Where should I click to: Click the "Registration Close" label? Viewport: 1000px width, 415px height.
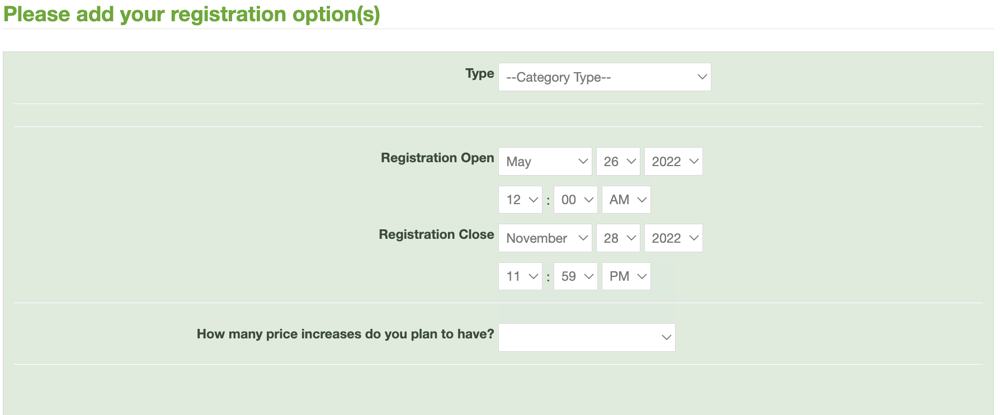(436, 235)
